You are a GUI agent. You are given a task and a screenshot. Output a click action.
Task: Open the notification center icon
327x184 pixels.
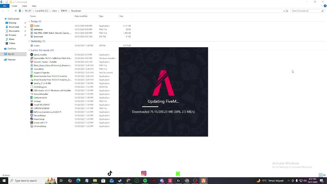[322, 181]
